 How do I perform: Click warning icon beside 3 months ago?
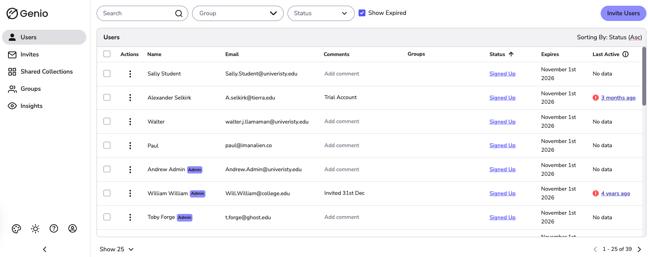coord(596,98)
